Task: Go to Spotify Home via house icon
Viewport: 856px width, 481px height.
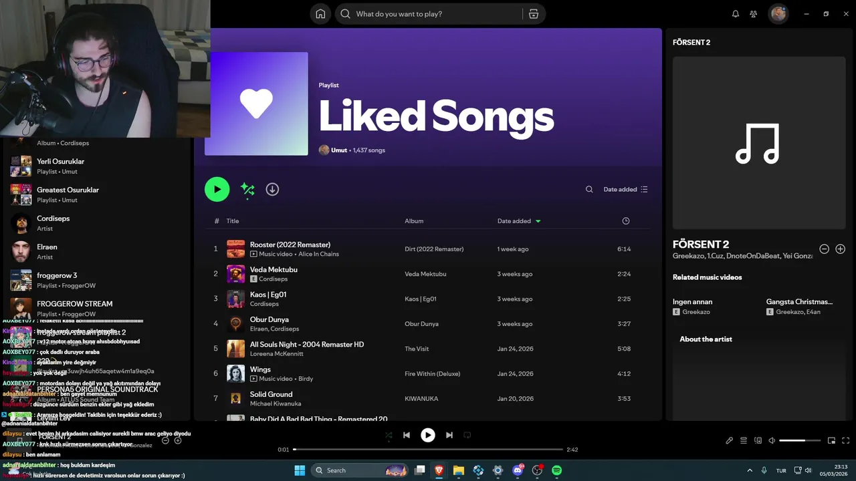Action: pos(320,14)
